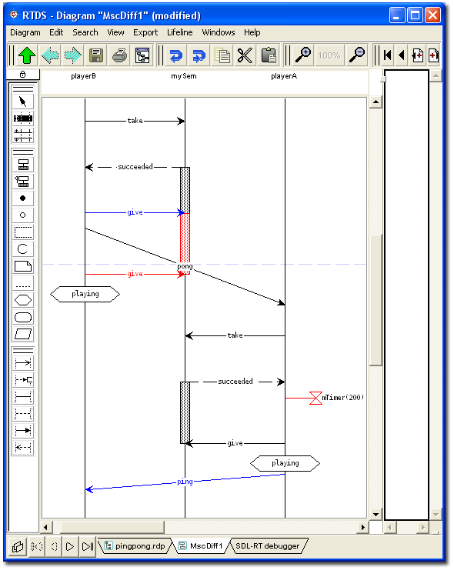Click the paste clipboard icon

(269, 56)
